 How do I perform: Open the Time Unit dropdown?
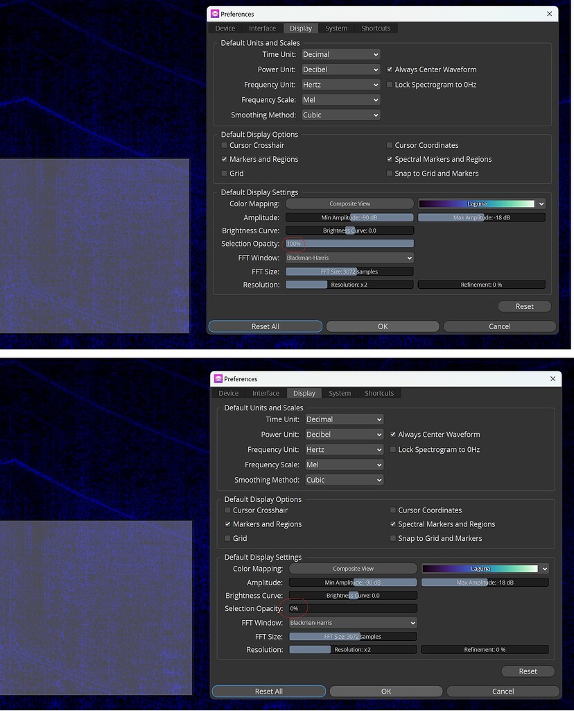pyautogui.click(x=340, y=54)
